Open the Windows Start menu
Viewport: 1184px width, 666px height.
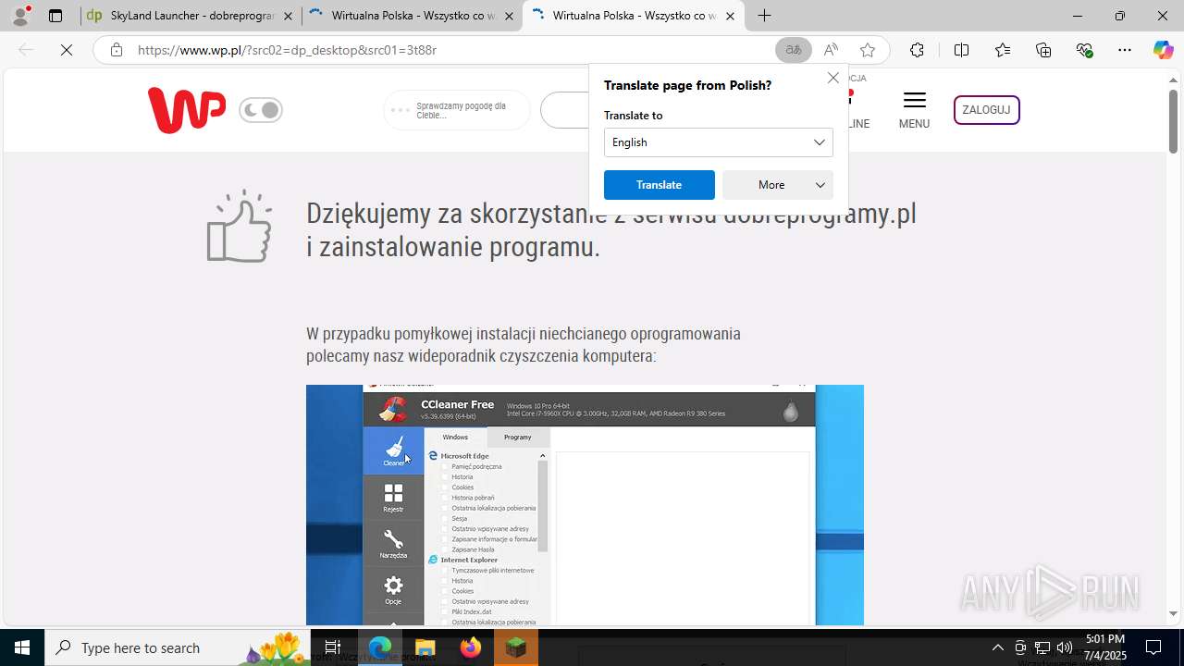click(22, 647)
